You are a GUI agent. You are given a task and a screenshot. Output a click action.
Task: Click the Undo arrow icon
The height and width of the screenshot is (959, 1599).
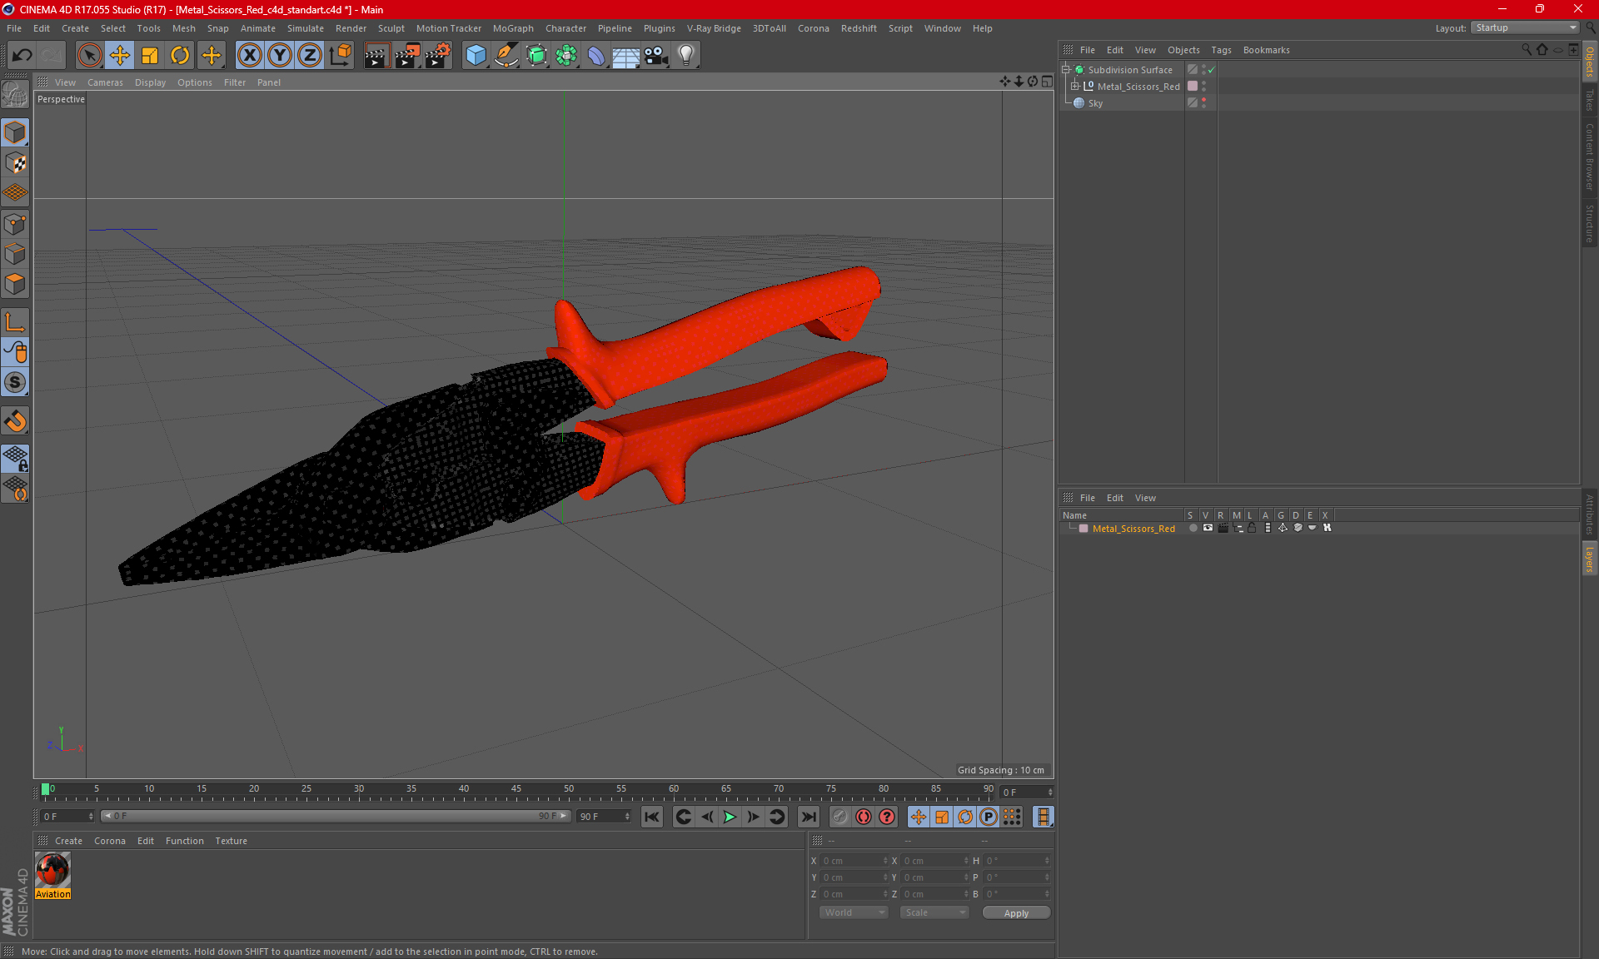22,56
